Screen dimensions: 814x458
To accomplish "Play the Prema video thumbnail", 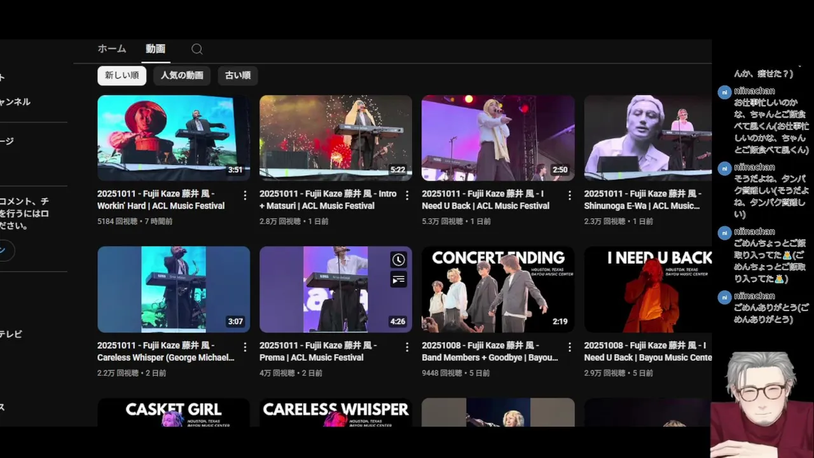I will tap(336, 289).
